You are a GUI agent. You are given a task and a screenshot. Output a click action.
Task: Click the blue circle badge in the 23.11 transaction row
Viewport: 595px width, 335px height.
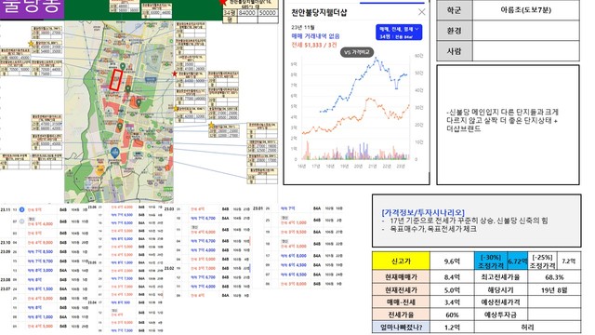point(21,209)
